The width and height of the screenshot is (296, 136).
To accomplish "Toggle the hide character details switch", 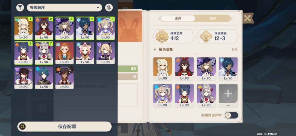I will (231, 115).
